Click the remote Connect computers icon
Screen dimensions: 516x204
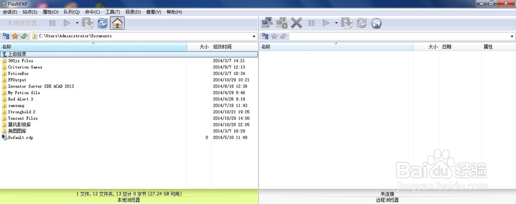[x=267, y=23]
